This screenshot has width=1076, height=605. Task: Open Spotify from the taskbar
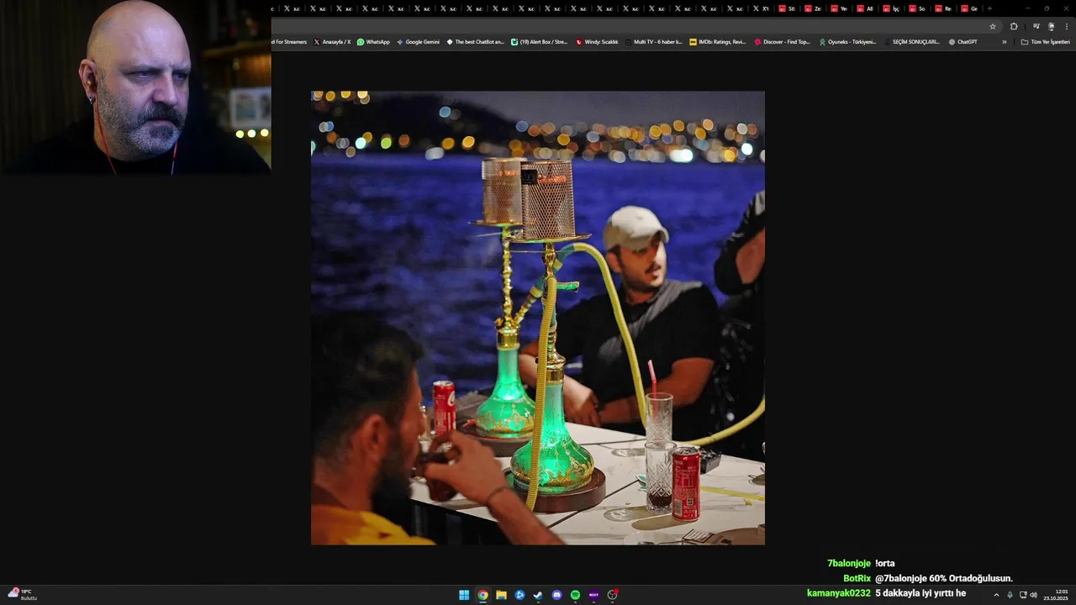[575, 595]
